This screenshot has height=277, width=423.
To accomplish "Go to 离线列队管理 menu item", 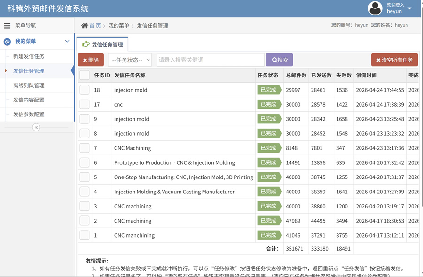I will click(29, 85).
